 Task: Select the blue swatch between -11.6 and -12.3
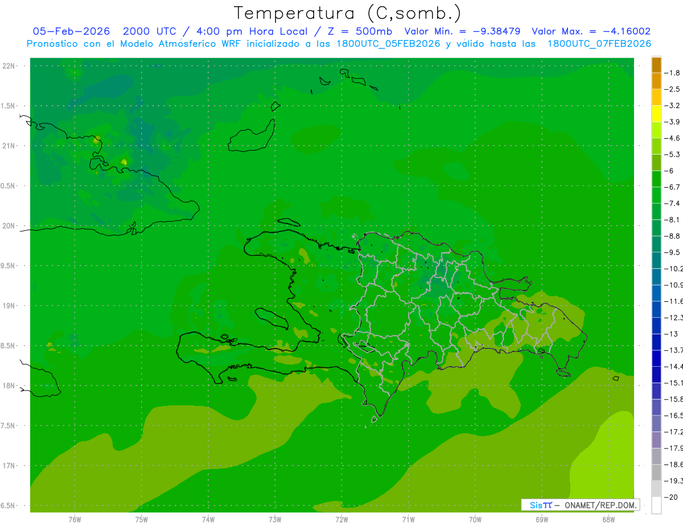[656, 309]
